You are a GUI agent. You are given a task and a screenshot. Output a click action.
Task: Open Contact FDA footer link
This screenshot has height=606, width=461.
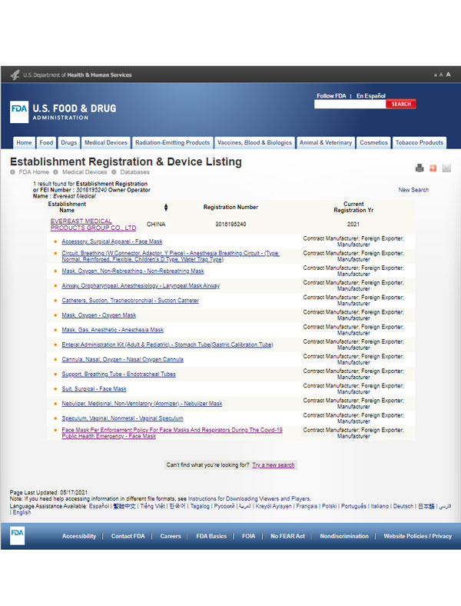click(128, 536)
